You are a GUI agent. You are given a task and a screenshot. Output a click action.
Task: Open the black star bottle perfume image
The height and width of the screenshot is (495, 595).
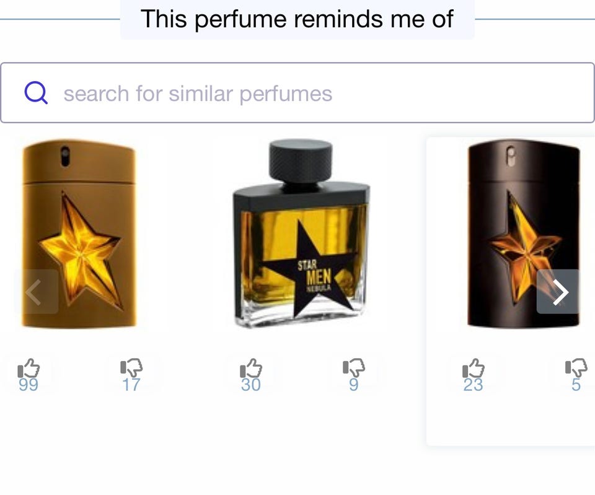point(524,234)
